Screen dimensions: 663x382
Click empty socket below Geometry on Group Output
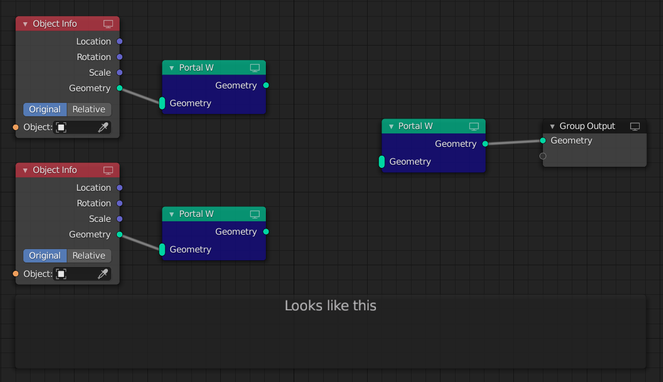(x=543, y=156)
